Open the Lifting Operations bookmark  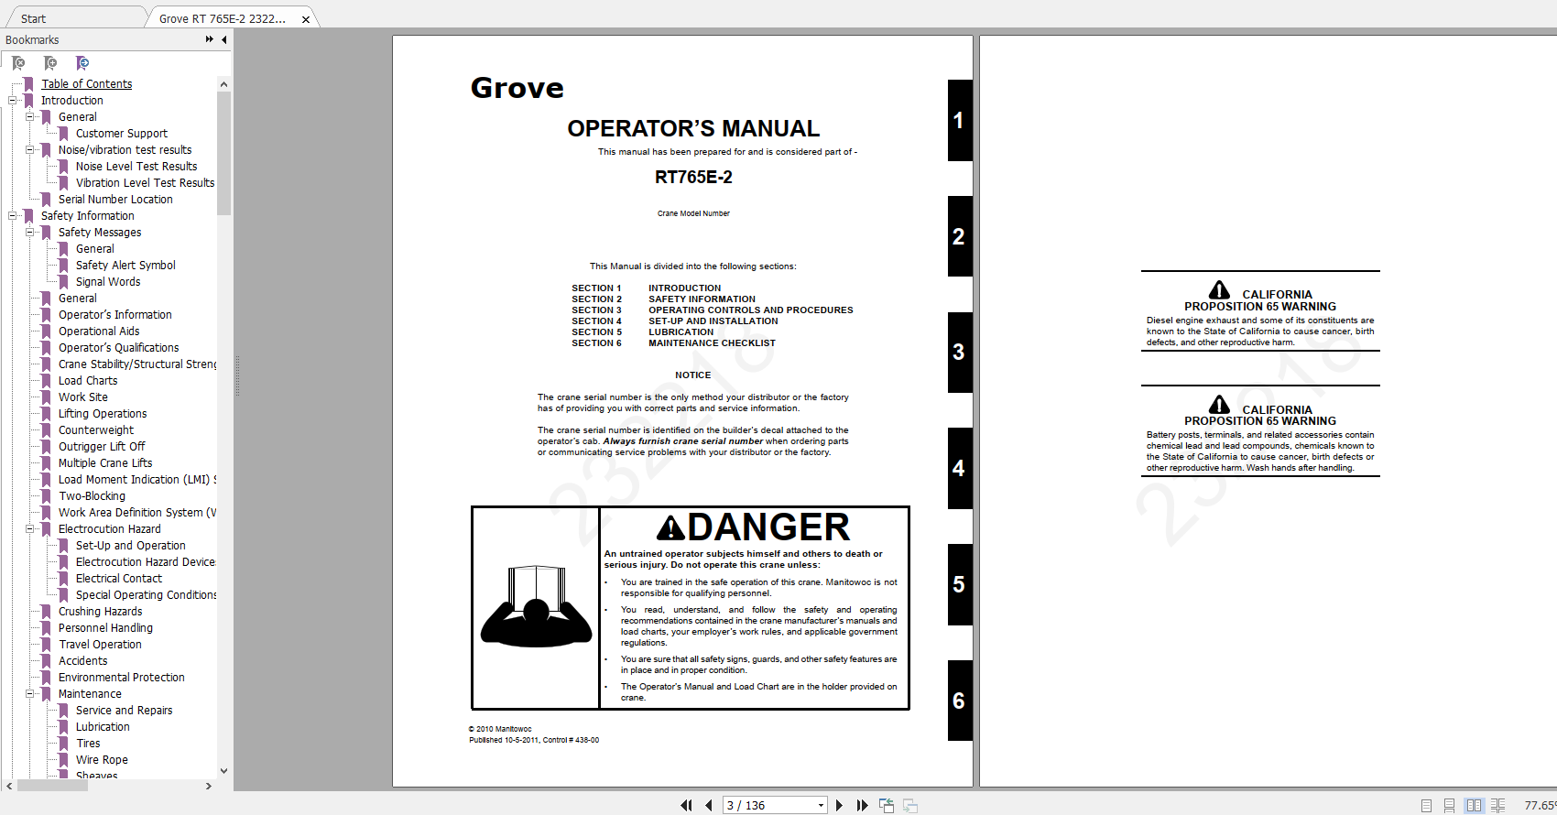(103, 414)
